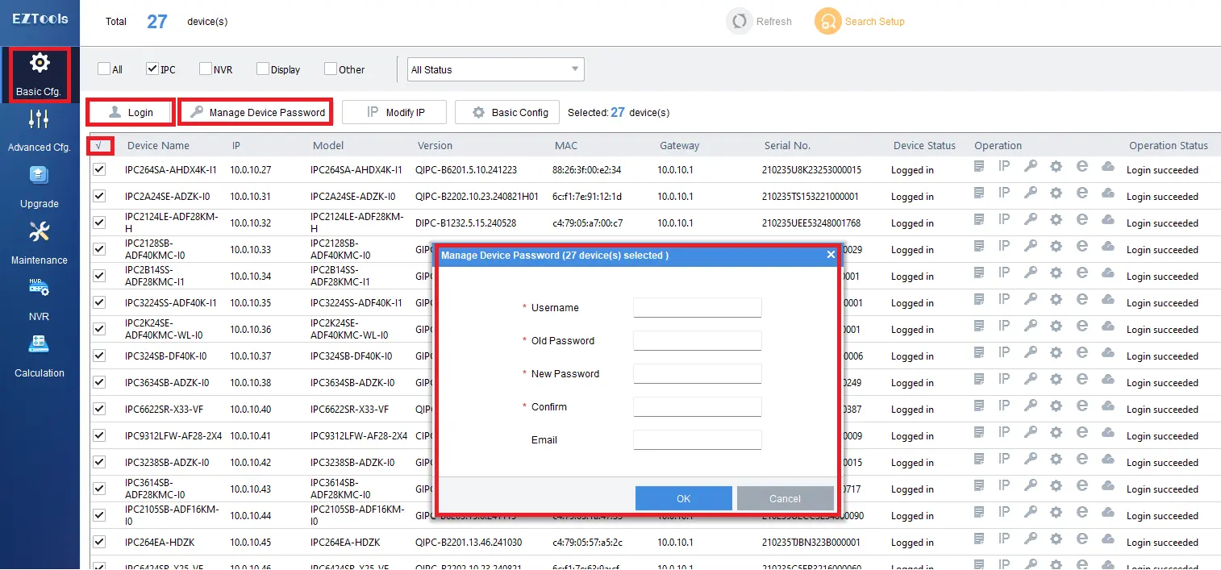This screenshot has width=1221, height=570.
Task: Tick the NVR device filter checkbox
Action: point(206,69)
